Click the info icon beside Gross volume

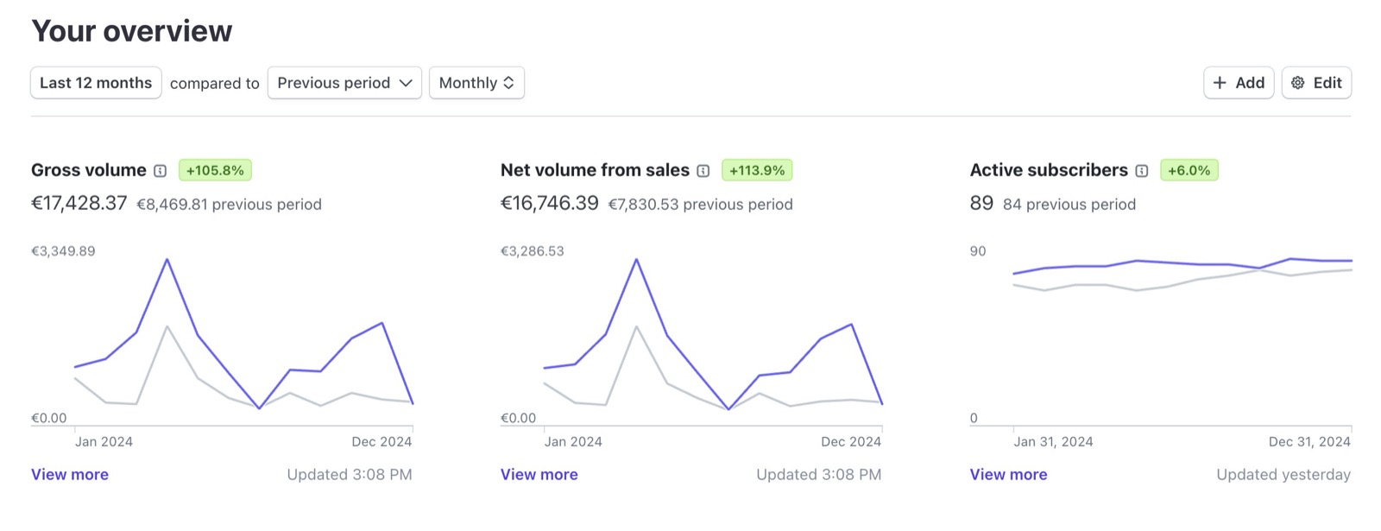point(160,171)
